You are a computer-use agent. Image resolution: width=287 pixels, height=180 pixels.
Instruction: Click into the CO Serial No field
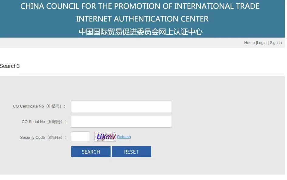pyautogui.click(x=121, y=122)
